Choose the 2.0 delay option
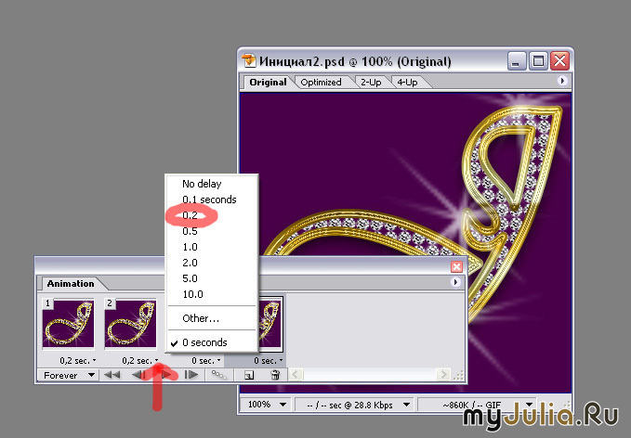Viewport: 631px width, 438px height. click(212, 263)
